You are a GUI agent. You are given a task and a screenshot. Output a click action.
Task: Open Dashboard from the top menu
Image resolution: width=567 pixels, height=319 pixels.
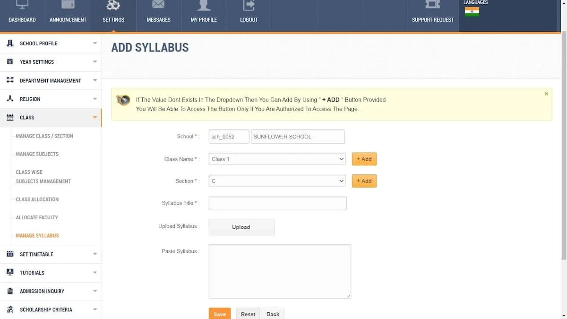(x=22, y=20)
